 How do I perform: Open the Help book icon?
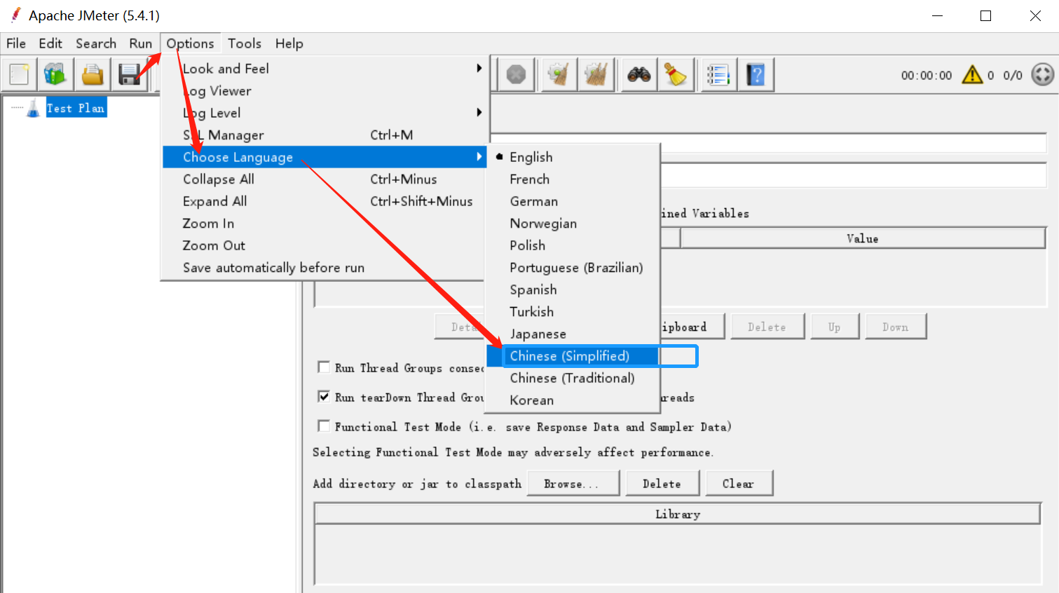point(756,74)
